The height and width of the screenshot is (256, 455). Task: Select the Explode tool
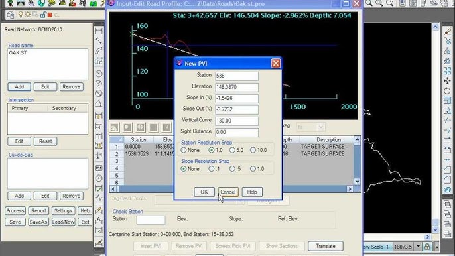[x=447, y=190]
